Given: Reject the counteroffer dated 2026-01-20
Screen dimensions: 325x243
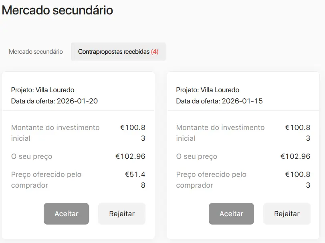Looking at the screenshot, I should [x=122, y=214].
